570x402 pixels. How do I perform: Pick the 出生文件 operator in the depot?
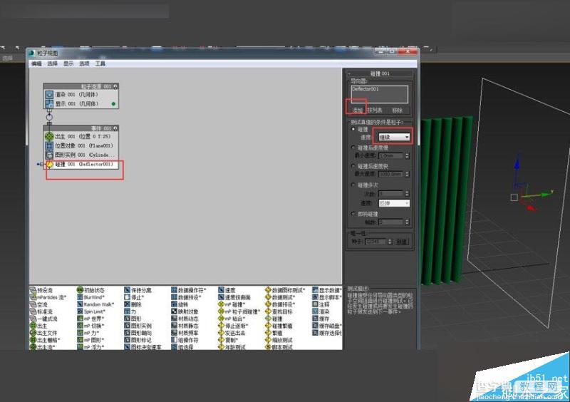43,333
